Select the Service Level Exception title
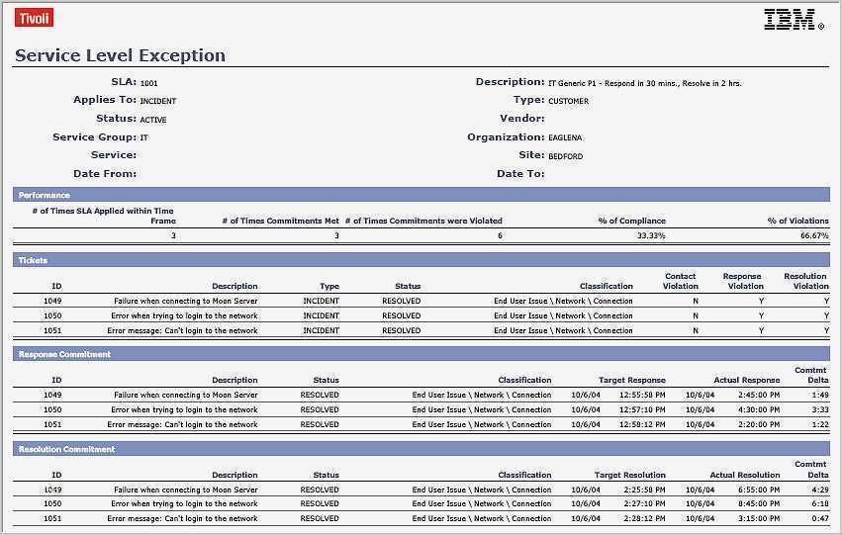 point(121,55)
